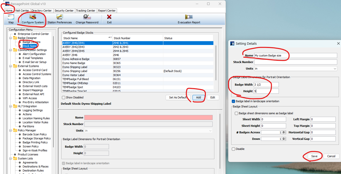Click Save in Setting Details dialog
The image size is (341, 174).
(x=314, y=156)
